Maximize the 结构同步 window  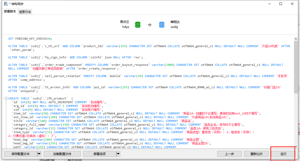coord(281,4)
